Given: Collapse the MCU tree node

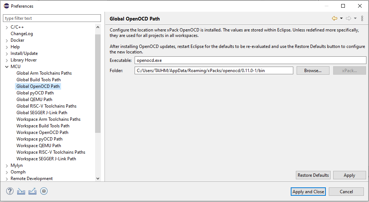Looking at the screenshot, I should (7, 67).
